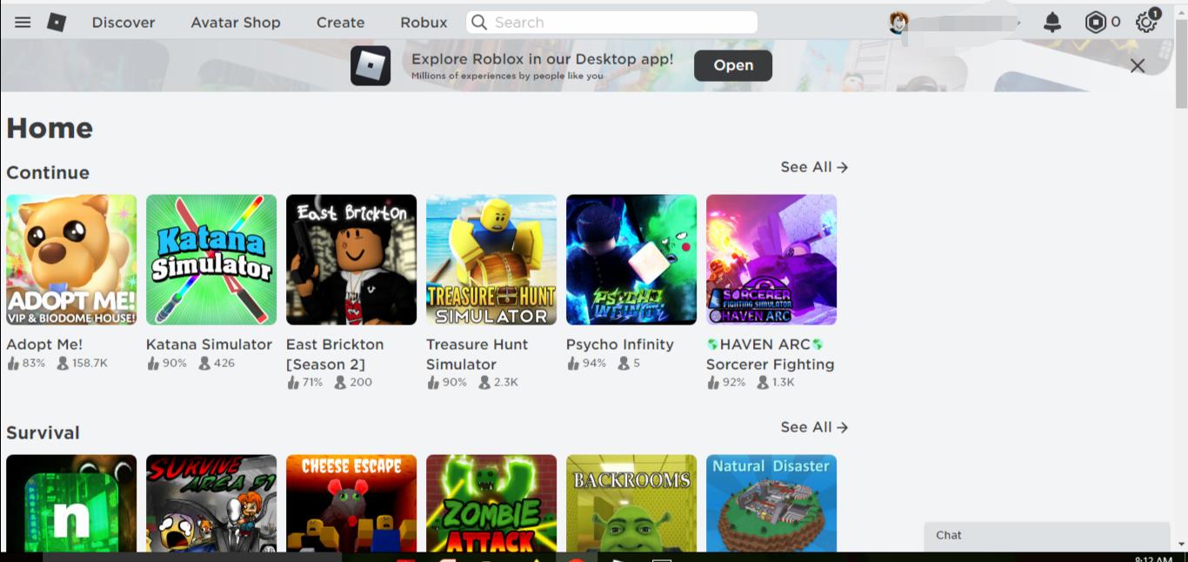Click 'Millions of experiences by people like you'
This screenshot has width=1188, height=562.
tap(507, 76)
